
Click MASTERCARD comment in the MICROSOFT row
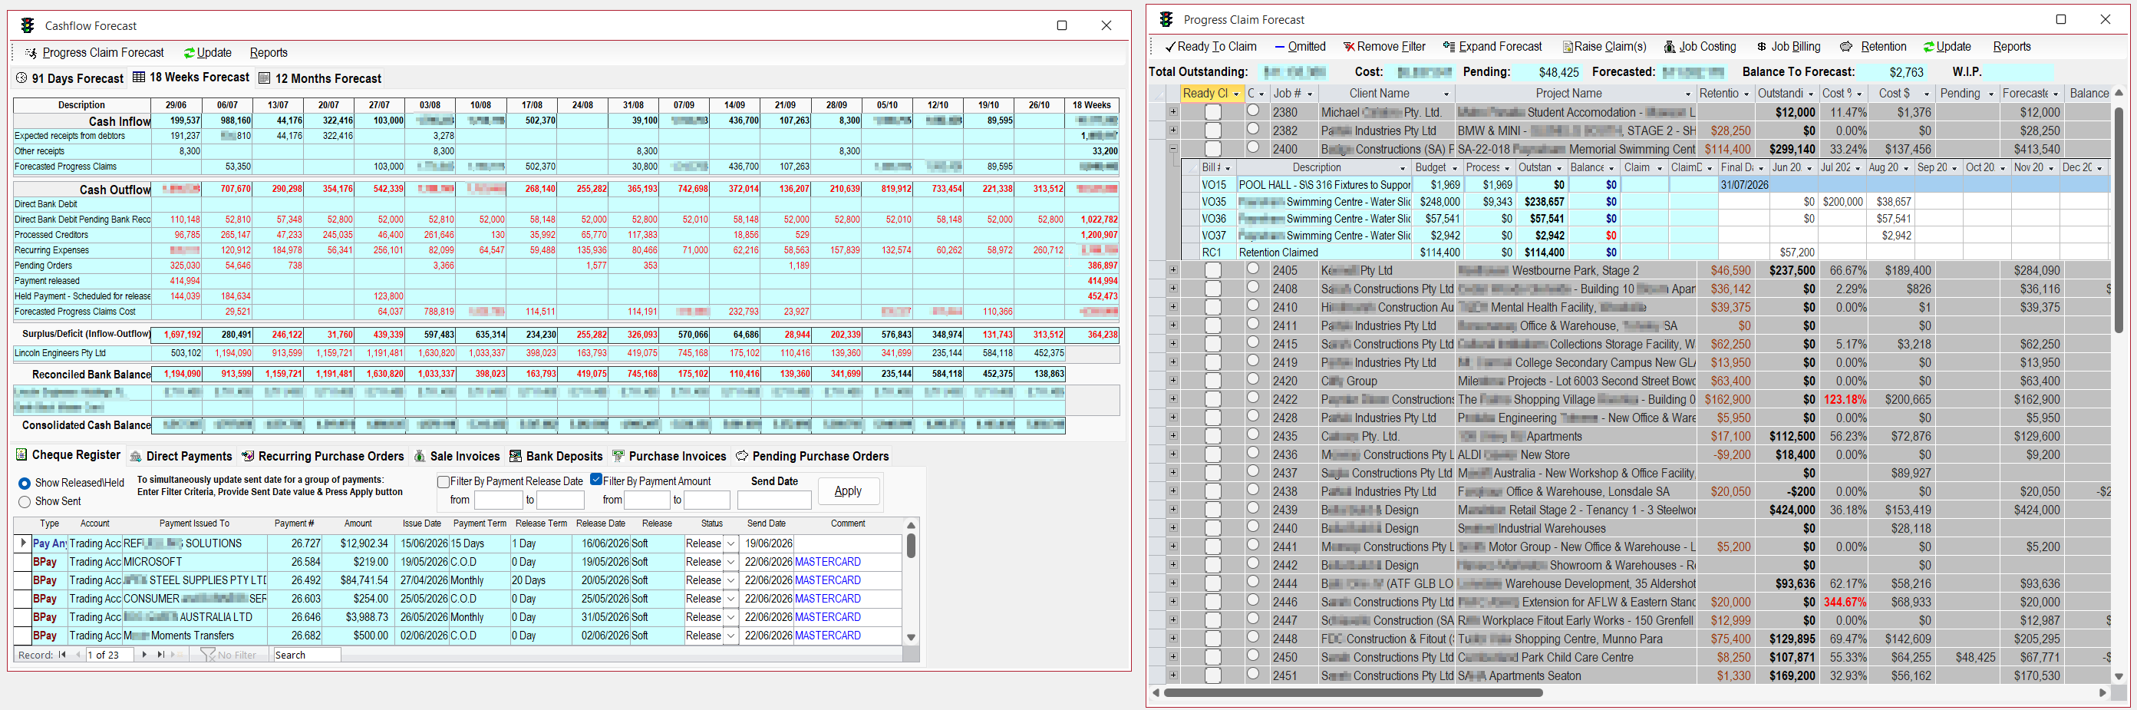pyautogui.click(x=828, y=563)
